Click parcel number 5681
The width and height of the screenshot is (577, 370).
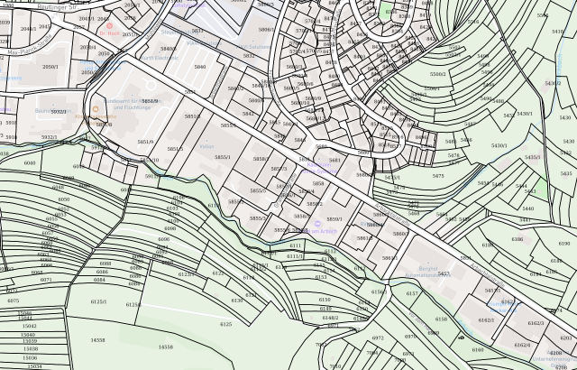[334, 161]
